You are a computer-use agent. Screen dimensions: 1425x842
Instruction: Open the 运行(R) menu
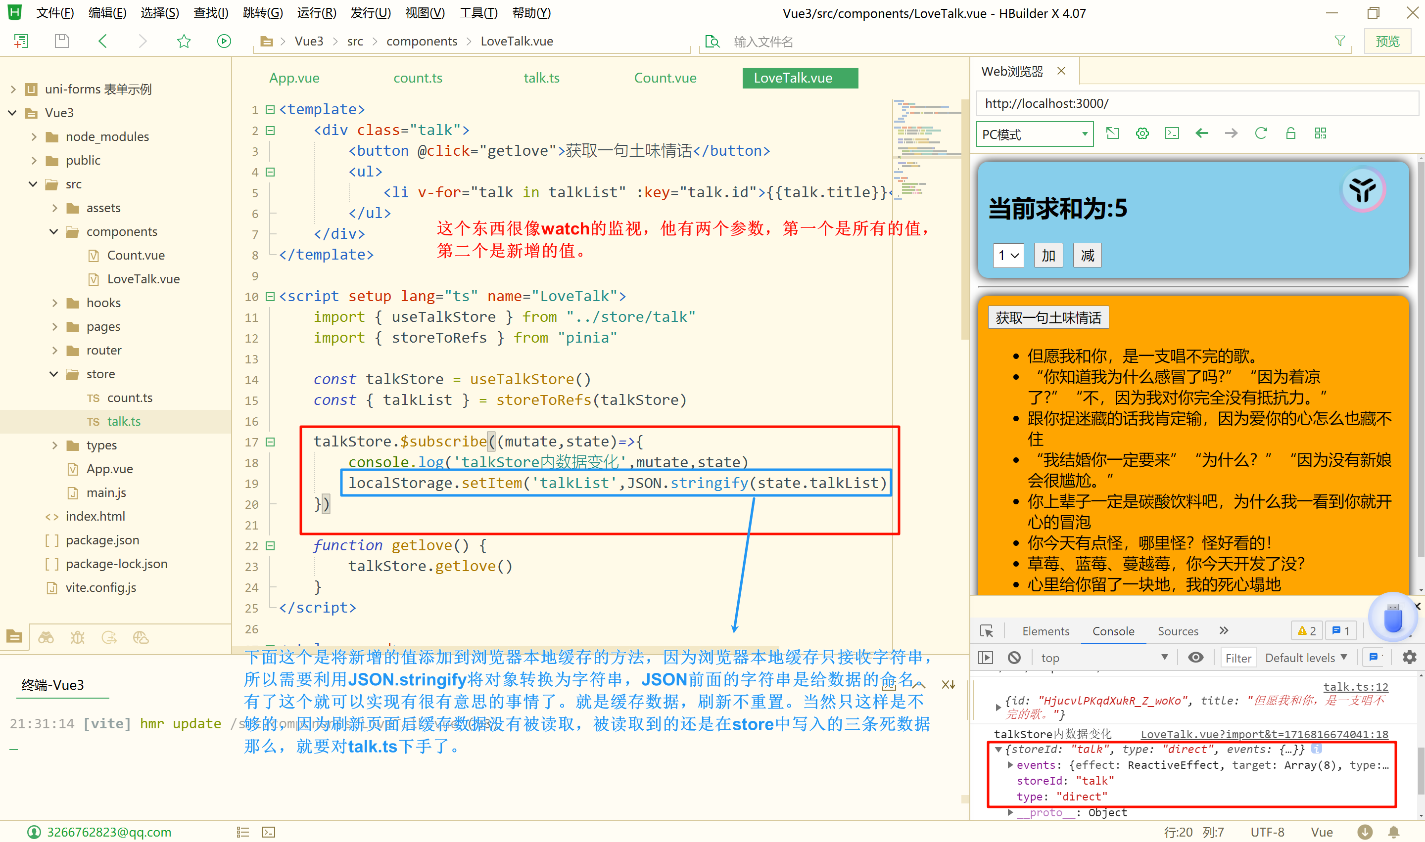pos(316,12)
